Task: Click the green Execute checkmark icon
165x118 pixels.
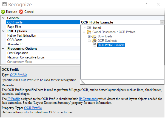Action: click(3, 12)
